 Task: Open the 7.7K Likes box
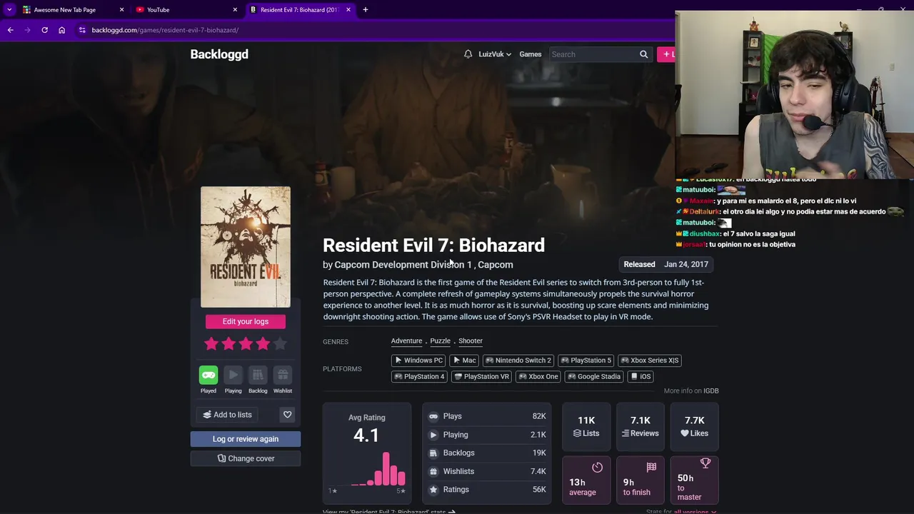pyautogui.click(x=694, y=427)
